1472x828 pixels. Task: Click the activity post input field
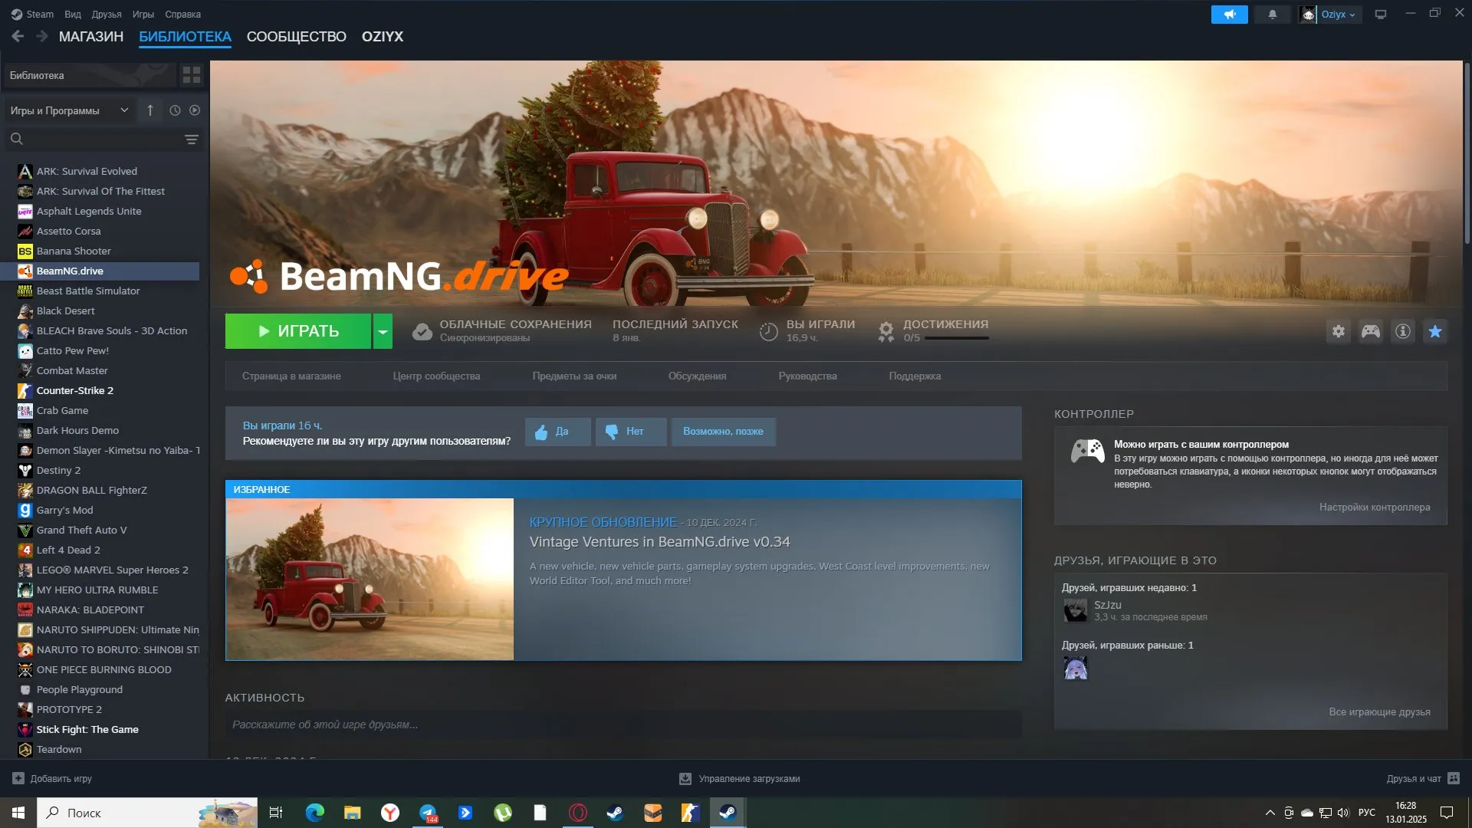click(x=623, y=724)
